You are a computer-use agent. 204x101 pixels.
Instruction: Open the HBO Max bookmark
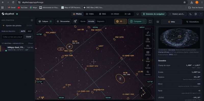(93, 8)
